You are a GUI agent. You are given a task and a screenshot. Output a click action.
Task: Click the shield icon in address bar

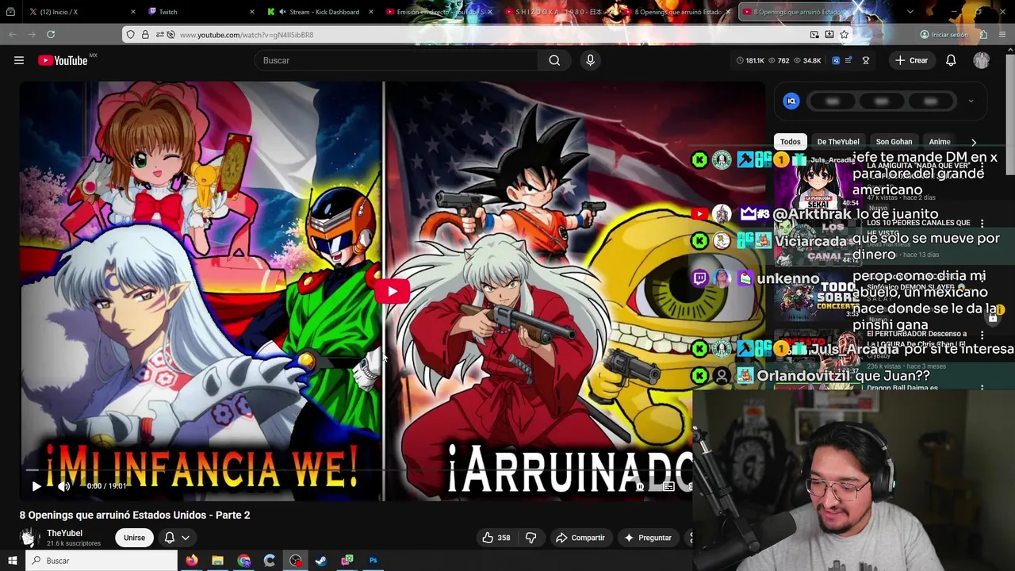pyautogui.click(x=129, y=35)
